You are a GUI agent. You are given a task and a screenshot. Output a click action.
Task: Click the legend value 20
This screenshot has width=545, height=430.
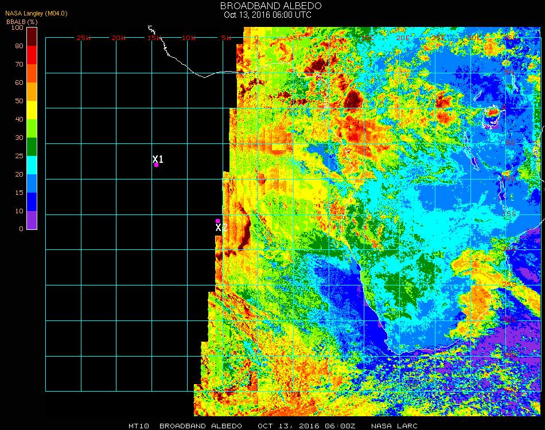point(19,174)
